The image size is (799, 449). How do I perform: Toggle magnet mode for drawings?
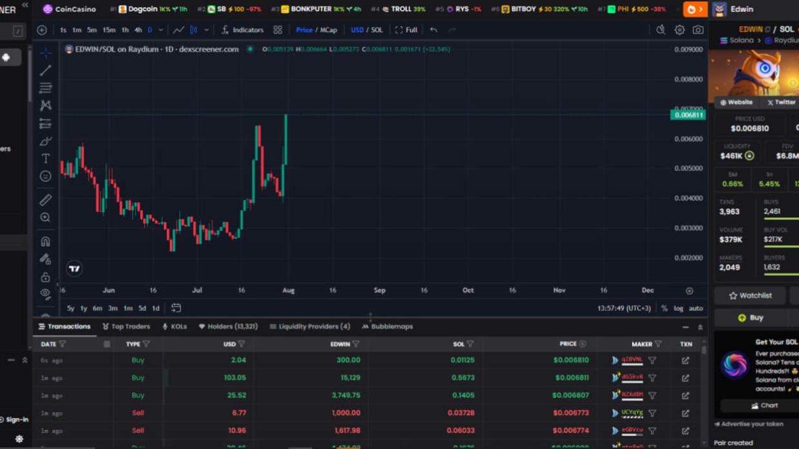tap(45, 242)
